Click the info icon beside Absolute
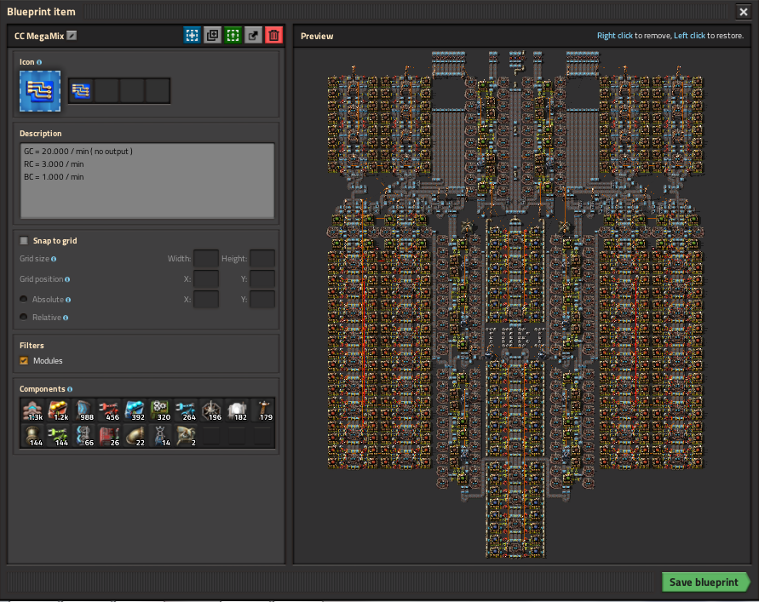The image size is (759, 602). click(x=68, y=300)
